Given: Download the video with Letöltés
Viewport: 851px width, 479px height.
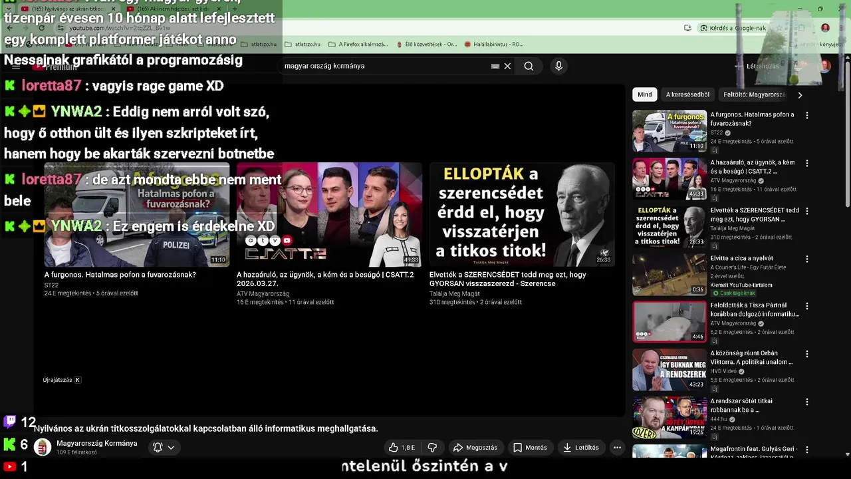Looking at the screenshot, I should tap(581, 448).
